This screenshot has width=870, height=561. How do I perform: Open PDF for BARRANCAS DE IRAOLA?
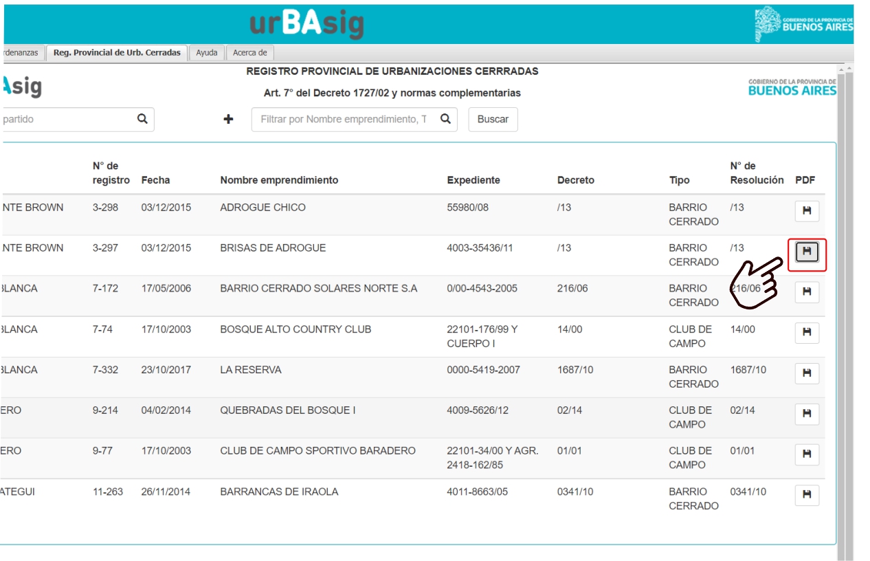(x=807, y=495)
